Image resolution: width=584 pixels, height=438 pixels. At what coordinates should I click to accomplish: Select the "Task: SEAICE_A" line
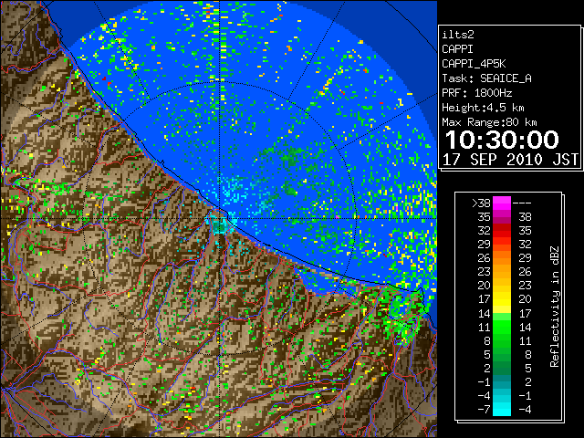click(486, 78)
